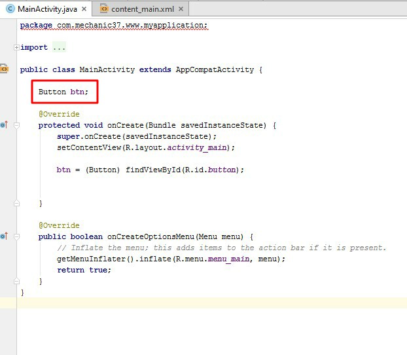Image resolution: width=407 pixels, height=355 pixels.
Task: Close the MainActivity.java tab
Action: click(x=84, y=9)
